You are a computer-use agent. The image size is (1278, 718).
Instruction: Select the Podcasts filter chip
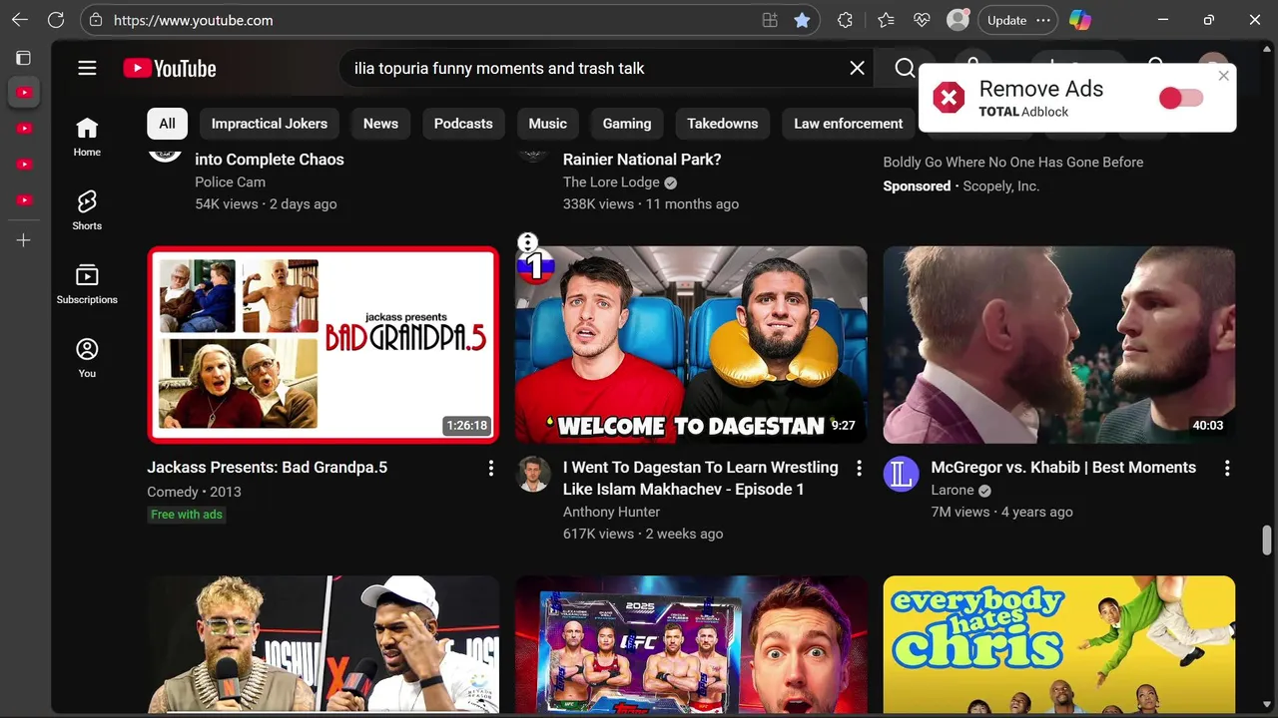[463, 124]
